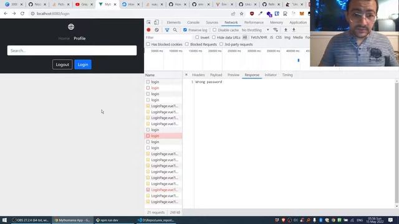
Task: Toggle the device toolbar icon in DevTools
Action: tap(156, 22)
